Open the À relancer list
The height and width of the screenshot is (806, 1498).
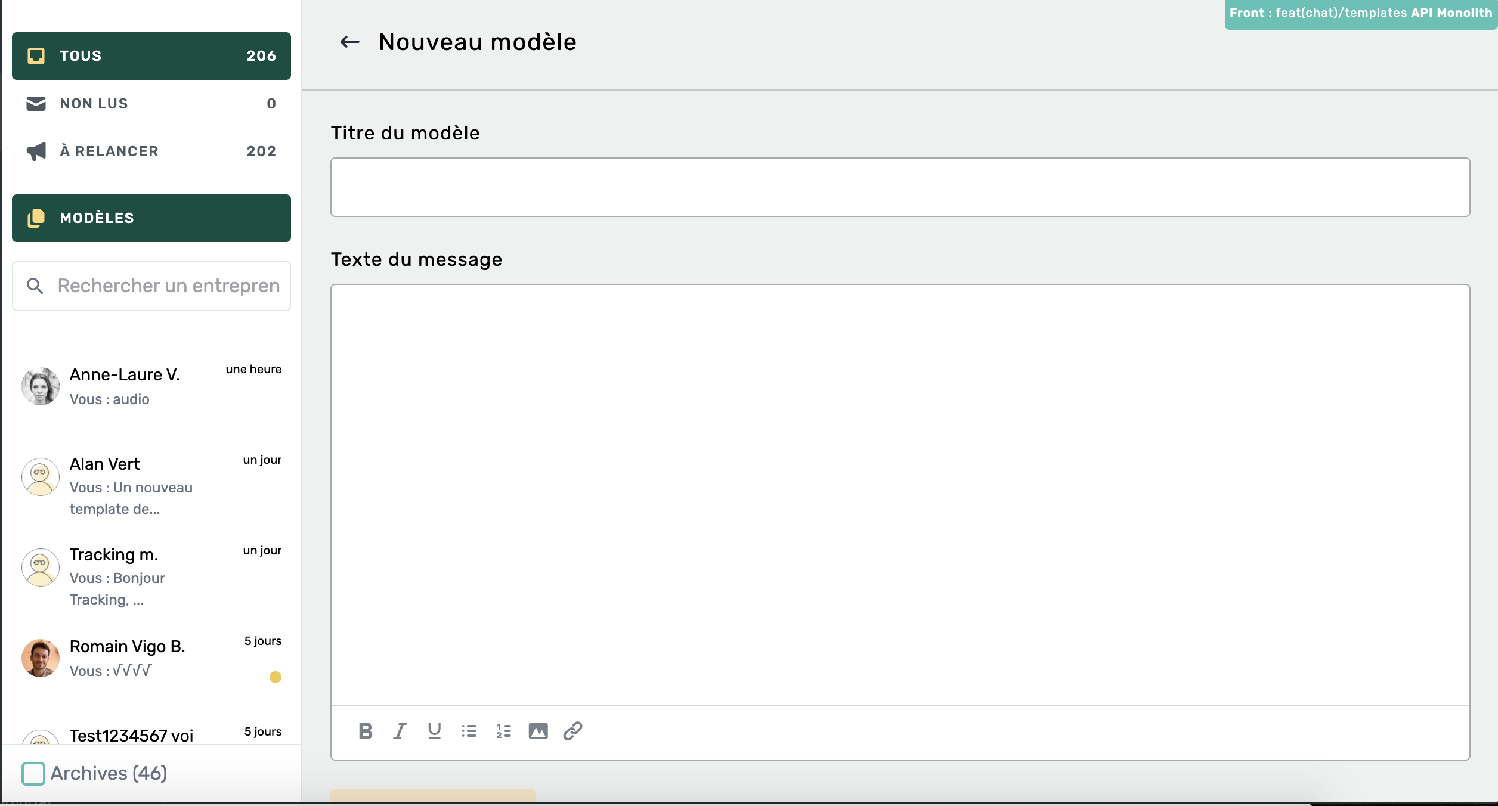click(151, 151)
